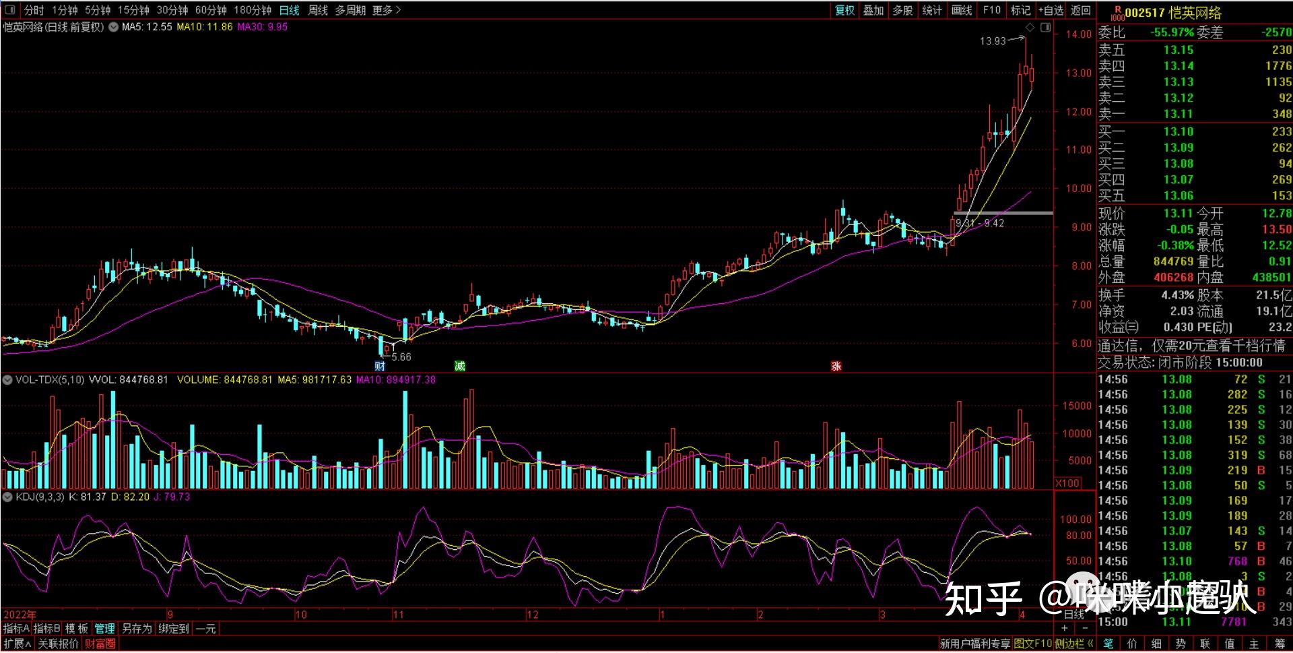Click the 笔 tick tab
Viewport: 1293px width, 653px height.
click(x=1108, y=644)
